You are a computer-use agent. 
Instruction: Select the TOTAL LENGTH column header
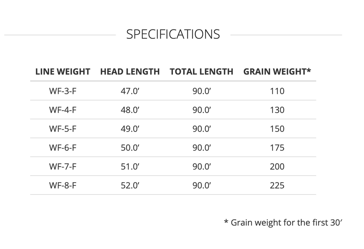(x=201, y=72)
